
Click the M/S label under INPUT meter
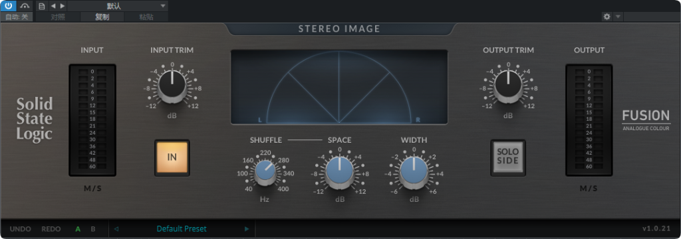(92, 189)
